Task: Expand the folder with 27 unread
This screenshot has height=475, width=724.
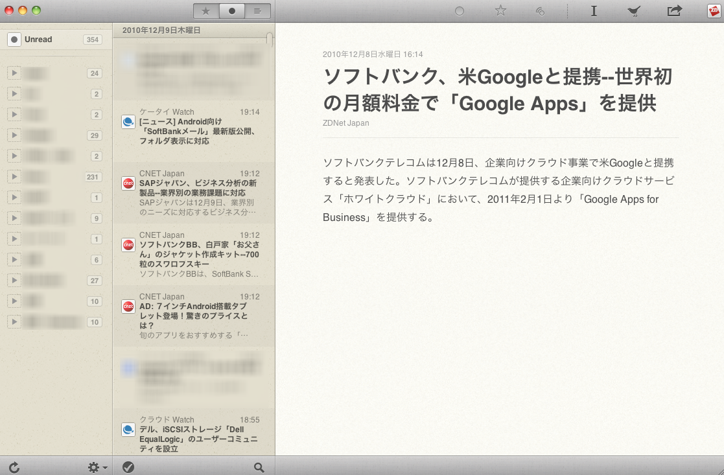Action: 14,281
